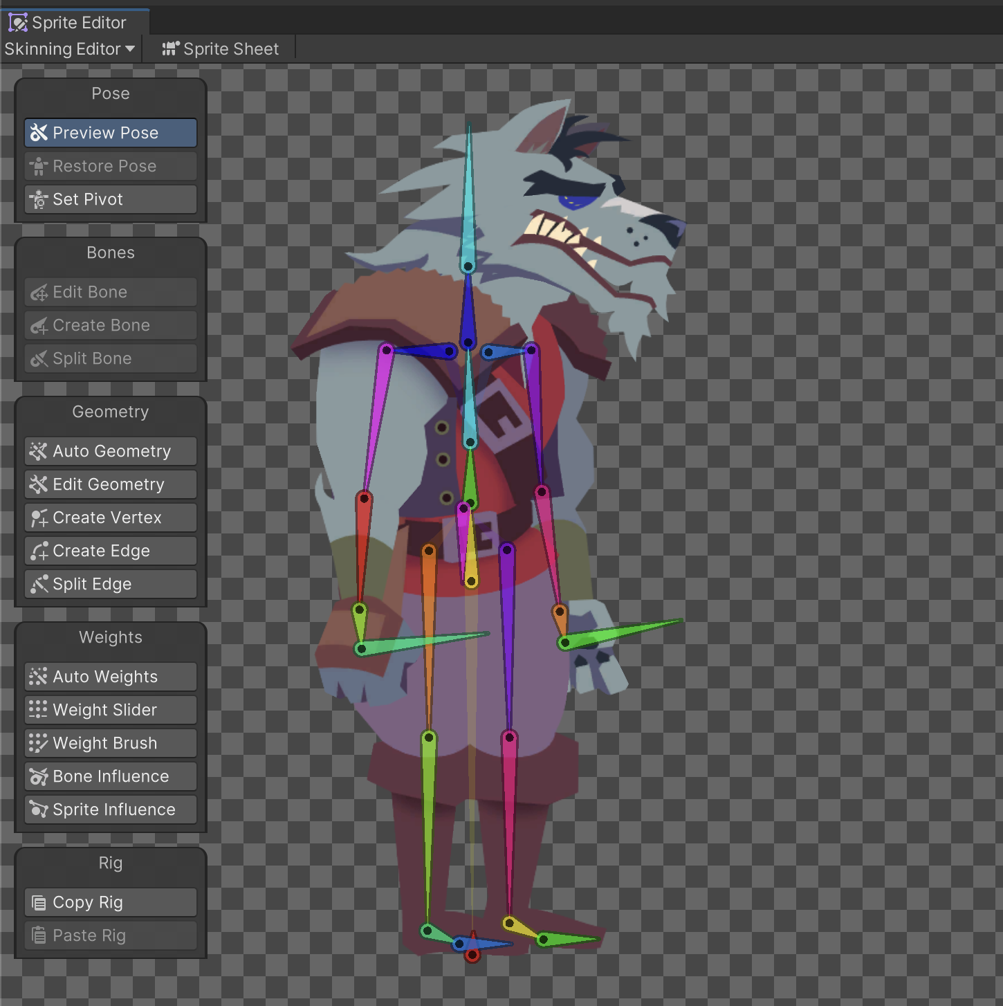Toggle the Sprite Sheet view
1003x1006 pixels.
point(221,49)
